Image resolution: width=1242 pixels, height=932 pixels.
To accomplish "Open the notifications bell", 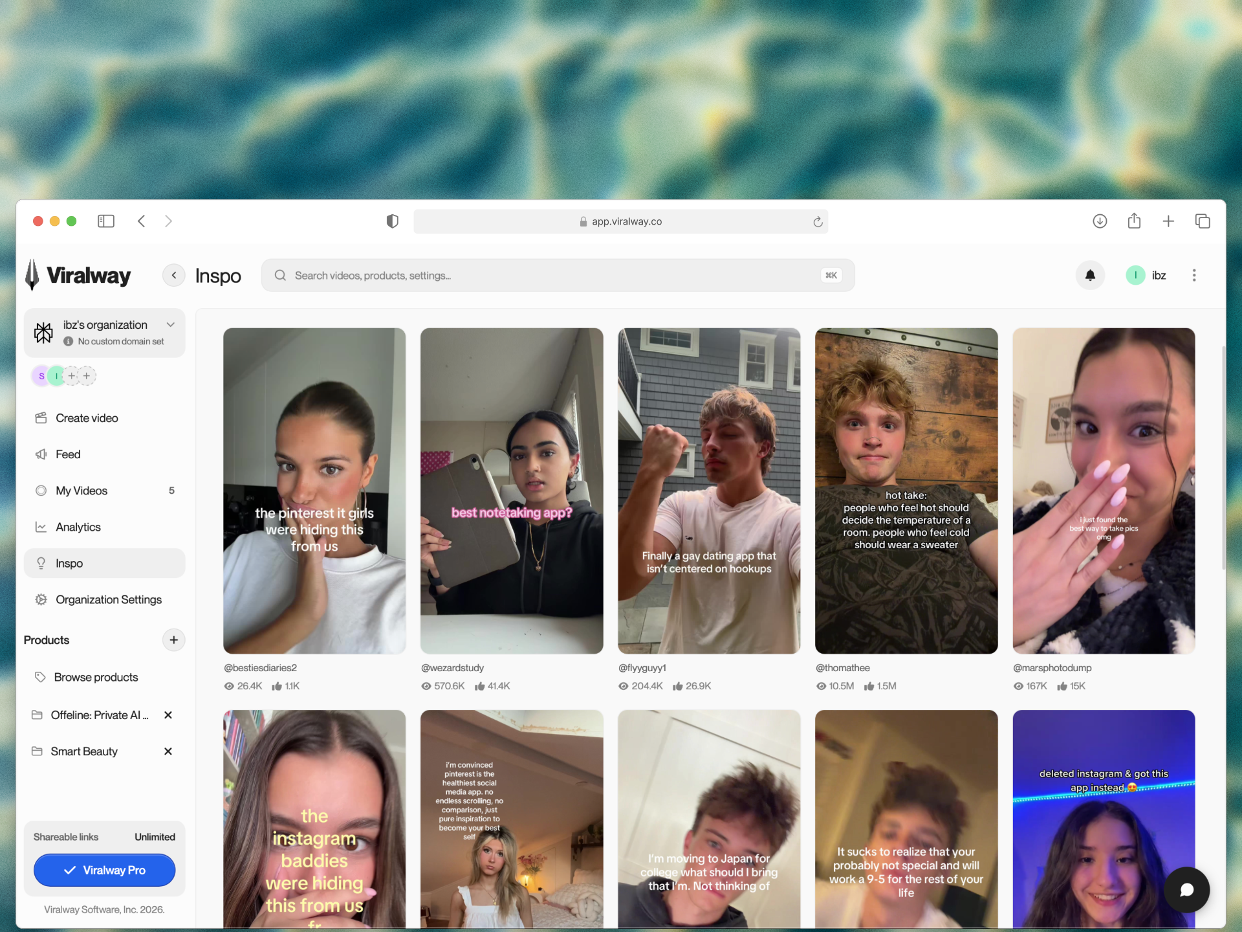I will (x=1090, y=275).
